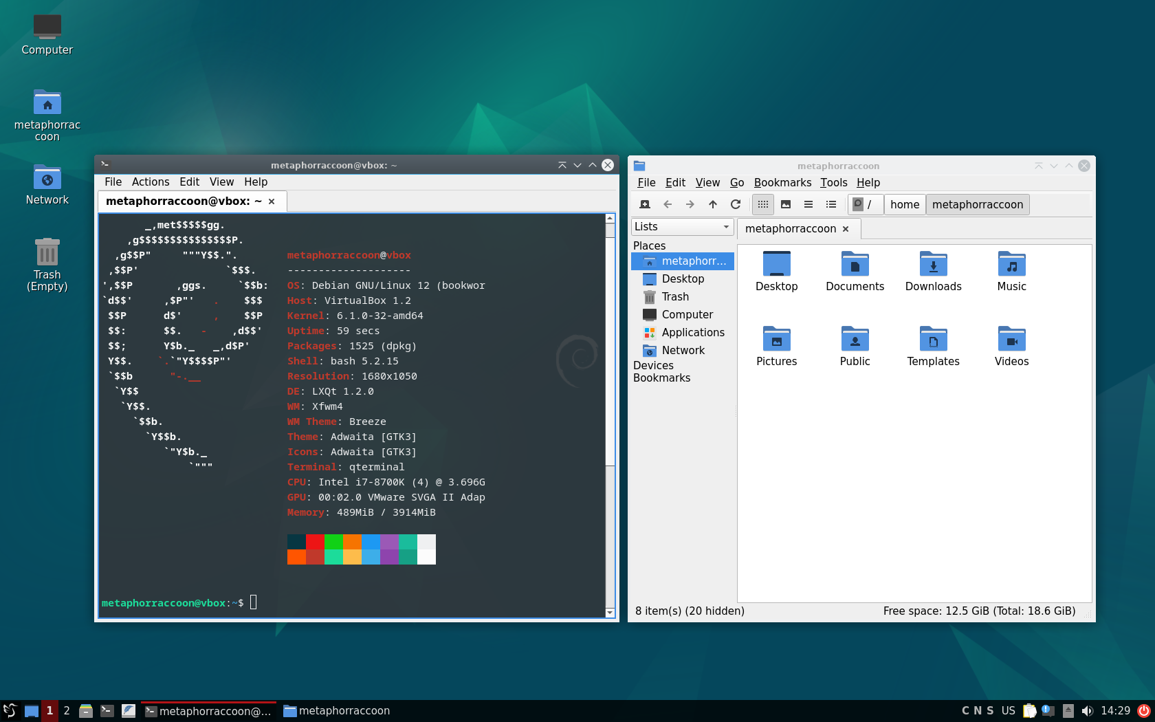Click the 'home' path button
Screen dimensions: 1155x722
[905, 204]
